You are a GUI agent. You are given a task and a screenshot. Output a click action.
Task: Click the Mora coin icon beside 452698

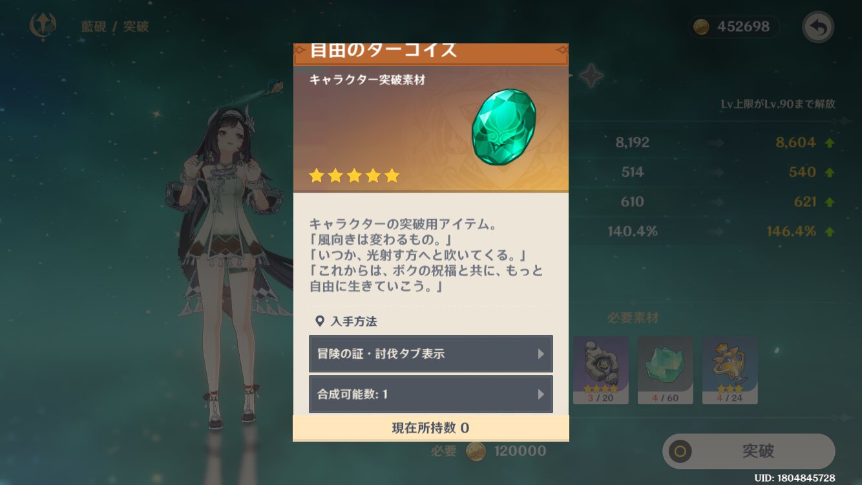click(x=701, y=27)
